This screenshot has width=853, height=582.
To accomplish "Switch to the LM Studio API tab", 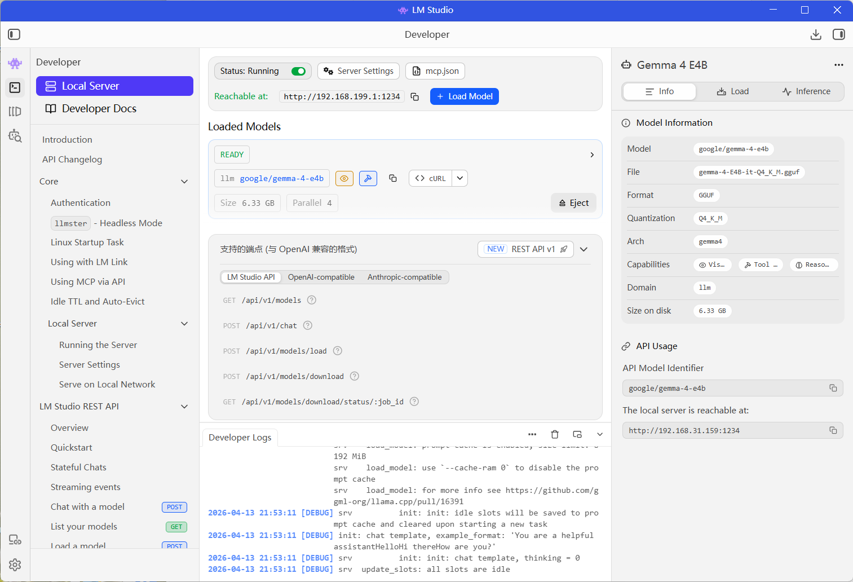I will click(x=251, y=277).
